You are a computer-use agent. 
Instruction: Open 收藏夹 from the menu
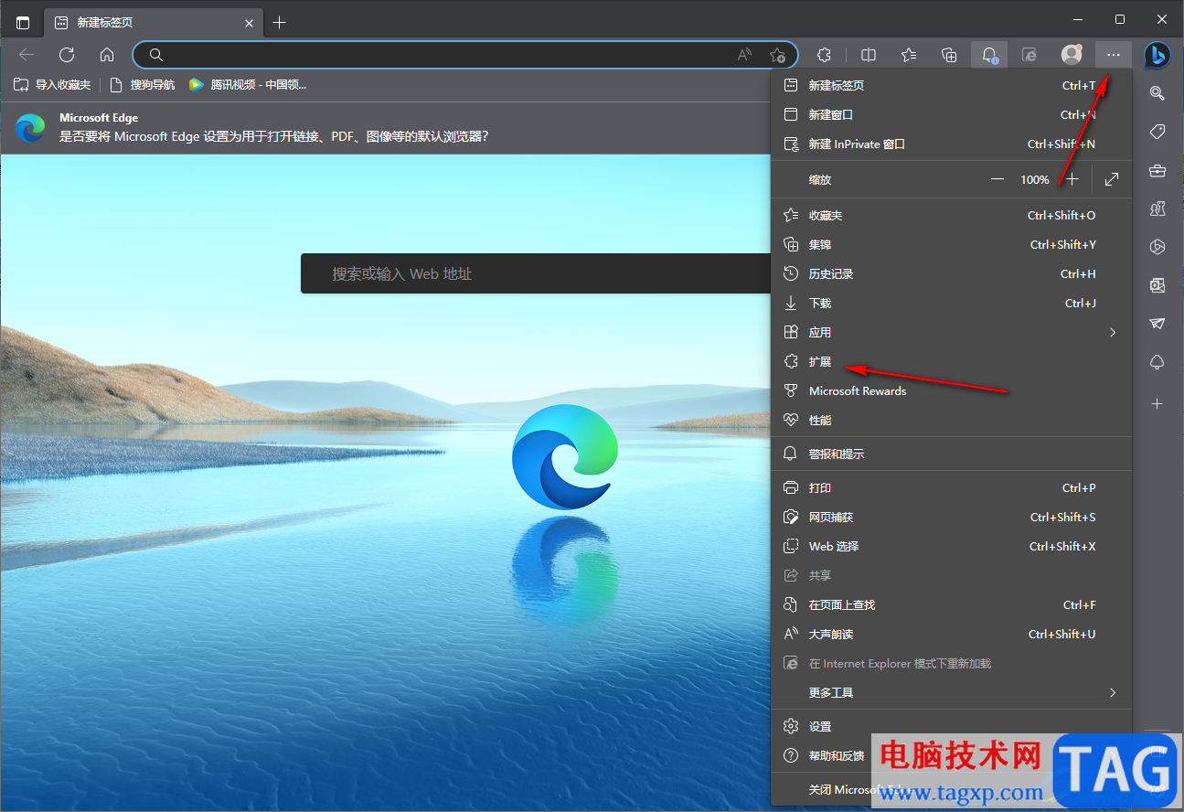click(952, 215)
